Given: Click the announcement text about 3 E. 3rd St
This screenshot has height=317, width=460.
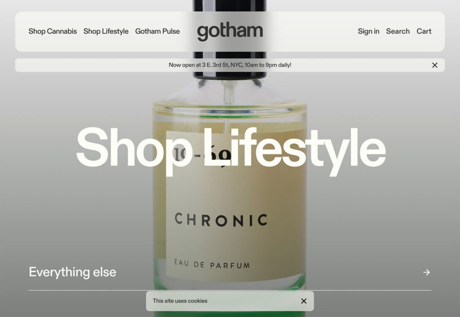Looking at the screenshot, I should click(x=230, y=65).
